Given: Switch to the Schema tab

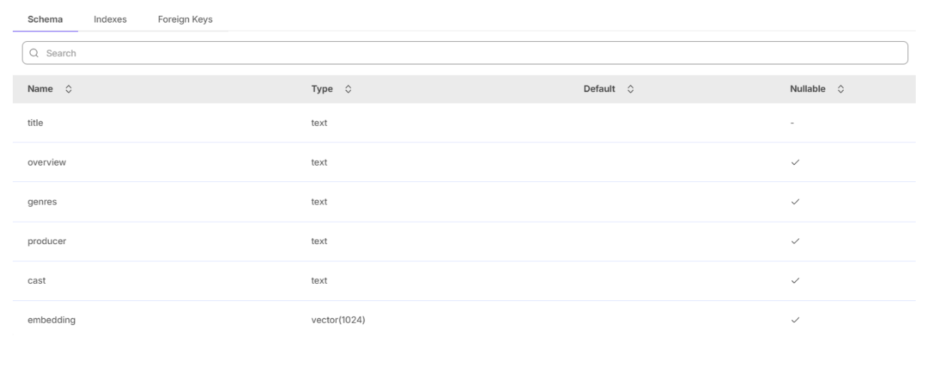Looking at the screenshot, I should (45, 19).
